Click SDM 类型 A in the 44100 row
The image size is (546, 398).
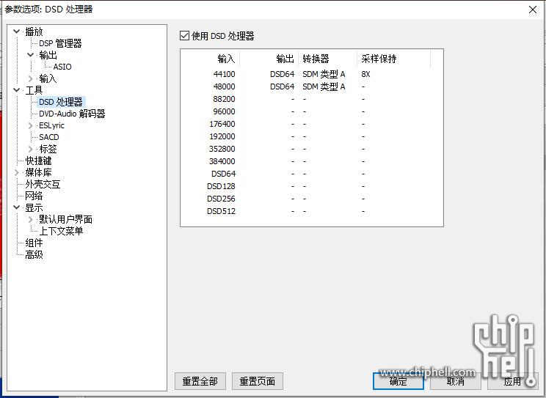324,74
